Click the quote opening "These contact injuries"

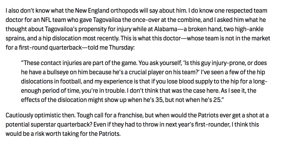click(x=51, y=63)
